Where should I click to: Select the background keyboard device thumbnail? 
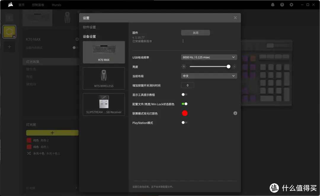[x=37, y=18]
